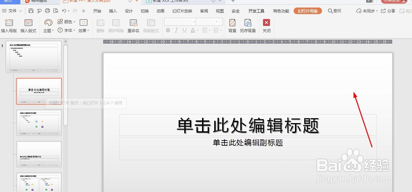The width and height of the screenshot is (412, 192).
Task: Toggle italic formatting with the I icon
Action: (177, 30)
